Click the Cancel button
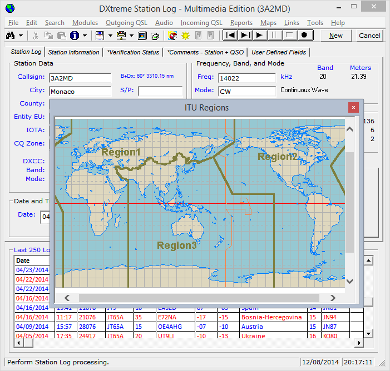The image size is (390, 371). [369, 36]
